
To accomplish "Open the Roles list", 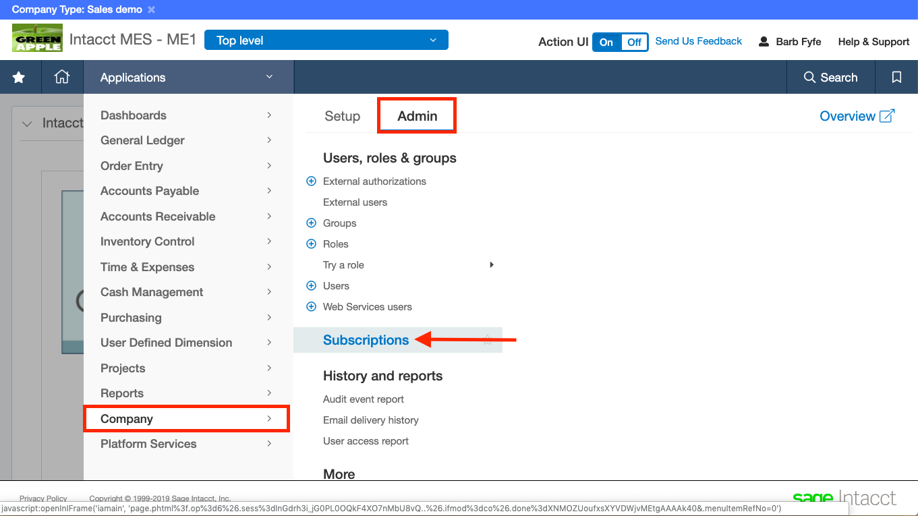I will [336, 244].
